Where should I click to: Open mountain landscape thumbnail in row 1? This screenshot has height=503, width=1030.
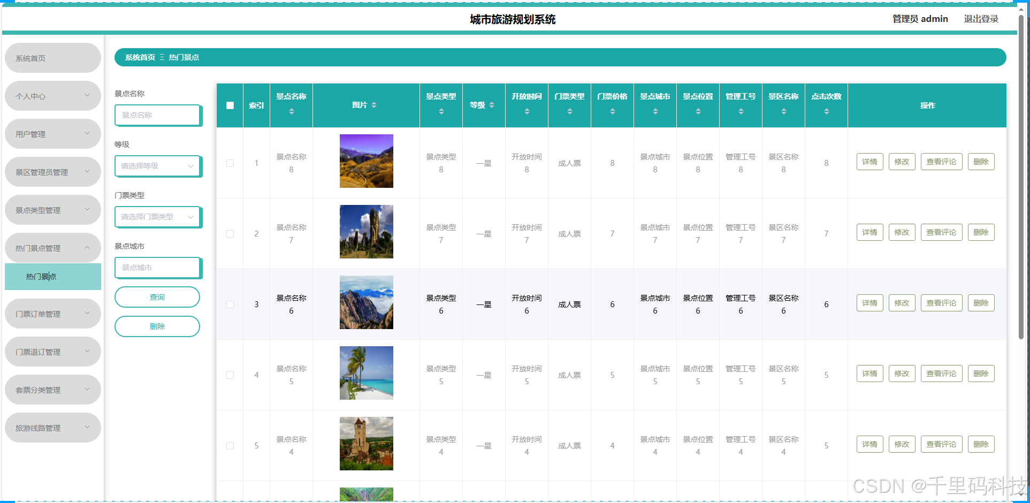pyautogui.click(x=367, y=161)
